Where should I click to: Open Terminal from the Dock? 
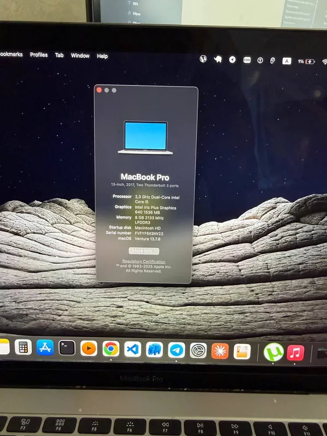(67, 348)
